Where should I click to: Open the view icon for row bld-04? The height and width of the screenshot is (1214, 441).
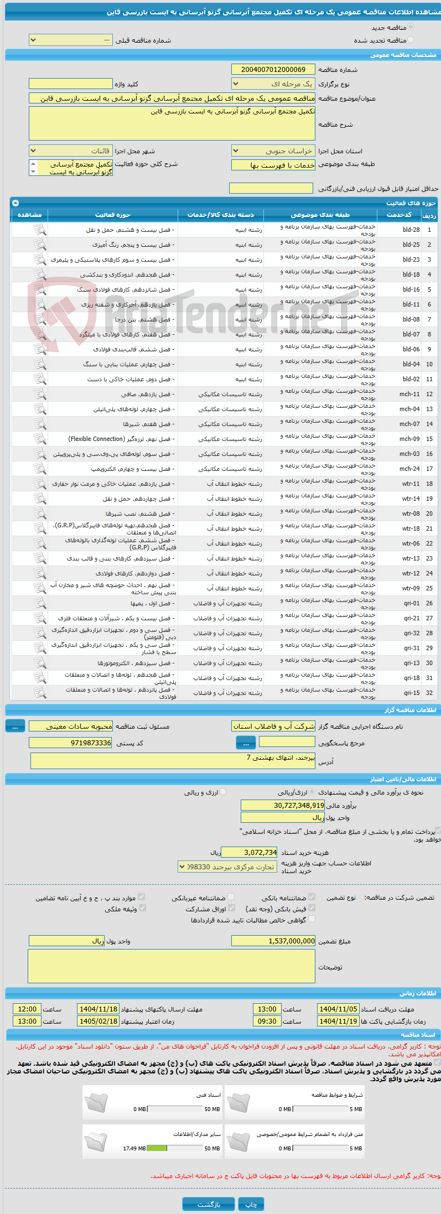[40, 364]
